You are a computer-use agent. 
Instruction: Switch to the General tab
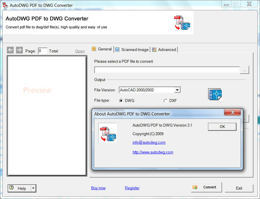point(102,49)
